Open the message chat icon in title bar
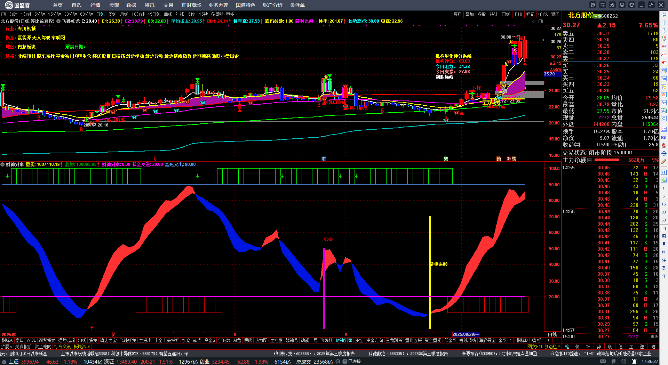Screen dimensions: 668x365 click(x=593, y=5)
